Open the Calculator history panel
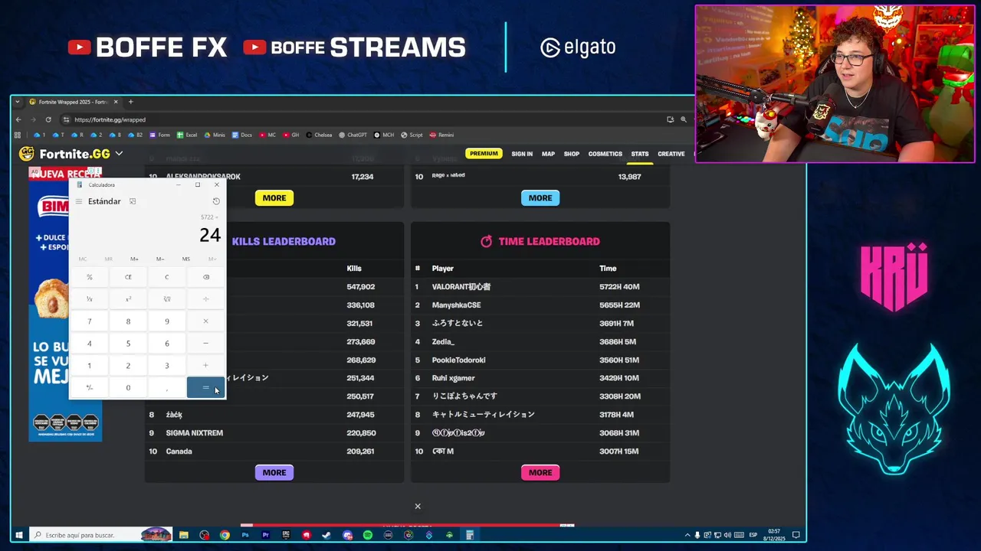This screenshot has width=981, height=551. point(216,201)
